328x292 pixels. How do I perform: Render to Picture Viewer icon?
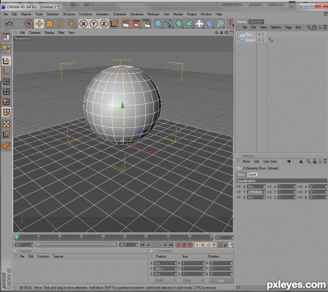coord(136,24)
